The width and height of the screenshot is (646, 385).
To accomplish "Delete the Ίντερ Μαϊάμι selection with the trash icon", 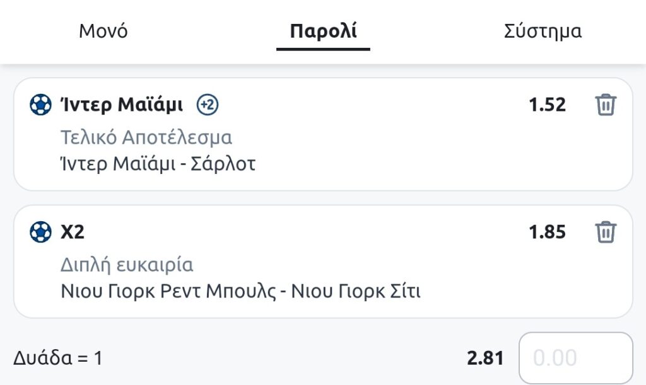I will click(x=606, y=105).
